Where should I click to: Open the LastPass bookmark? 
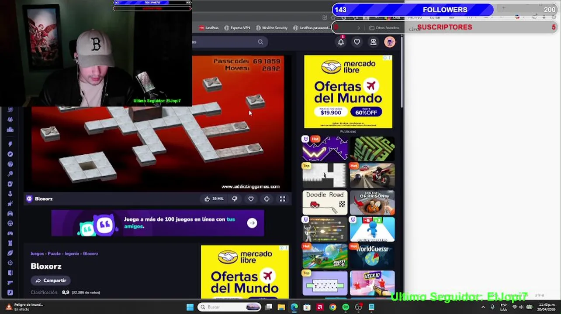pyautogui.click(x=209, y=28)
